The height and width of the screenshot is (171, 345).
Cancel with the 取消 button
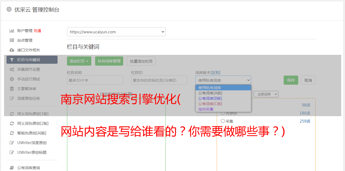tap(308, 80)
